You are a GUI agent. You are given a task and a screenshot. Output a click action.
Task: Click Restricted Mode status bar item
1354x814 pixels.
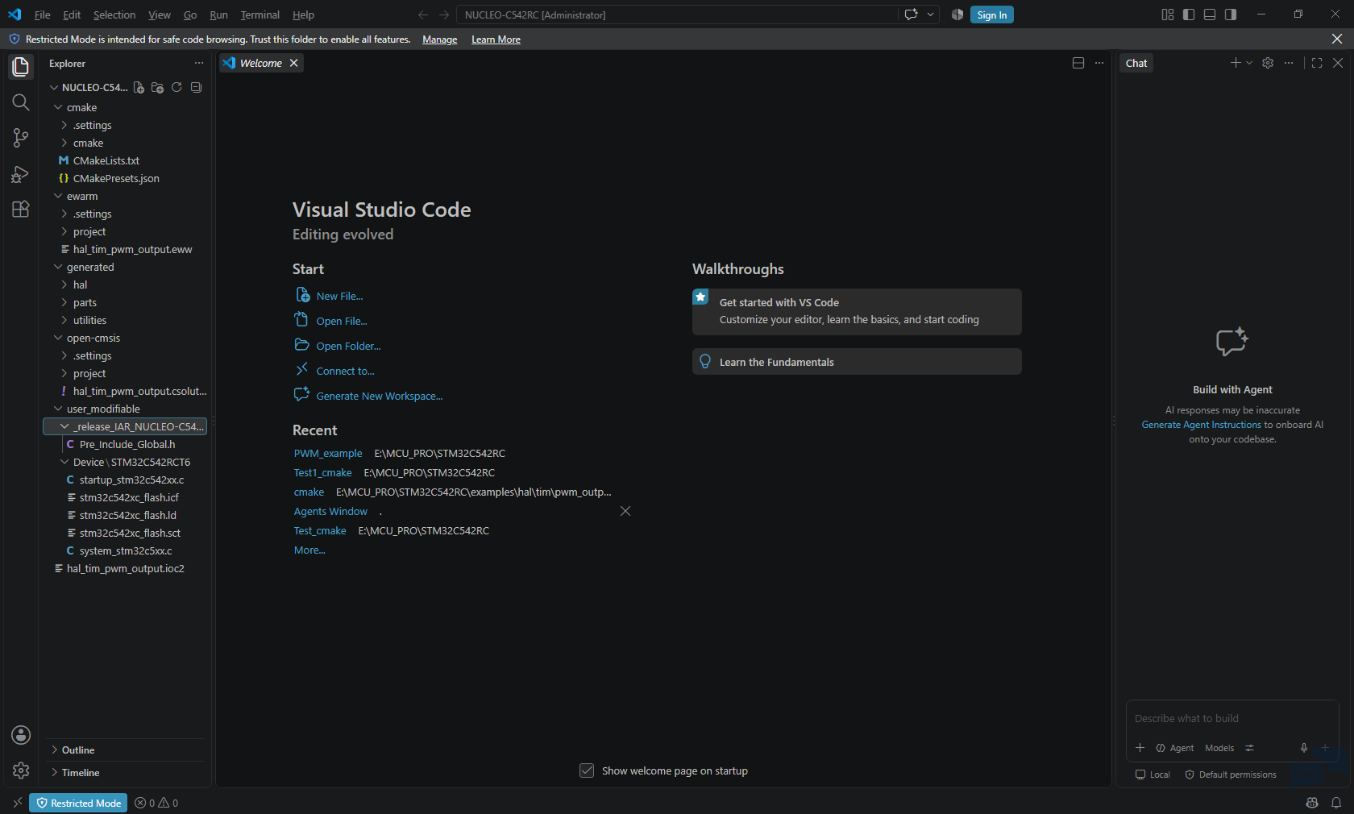[78, 803]
